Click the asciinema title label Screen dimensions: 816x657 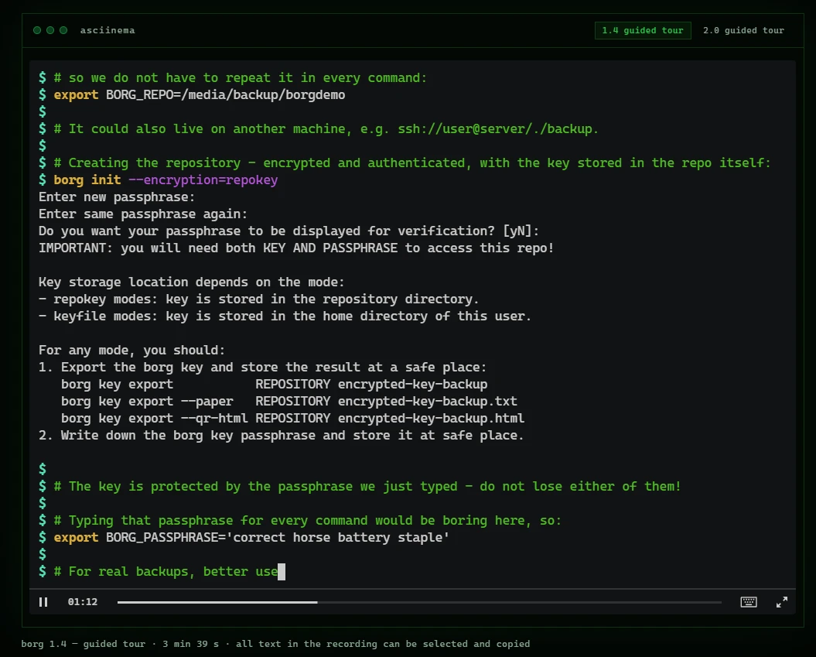pos(108,30)
